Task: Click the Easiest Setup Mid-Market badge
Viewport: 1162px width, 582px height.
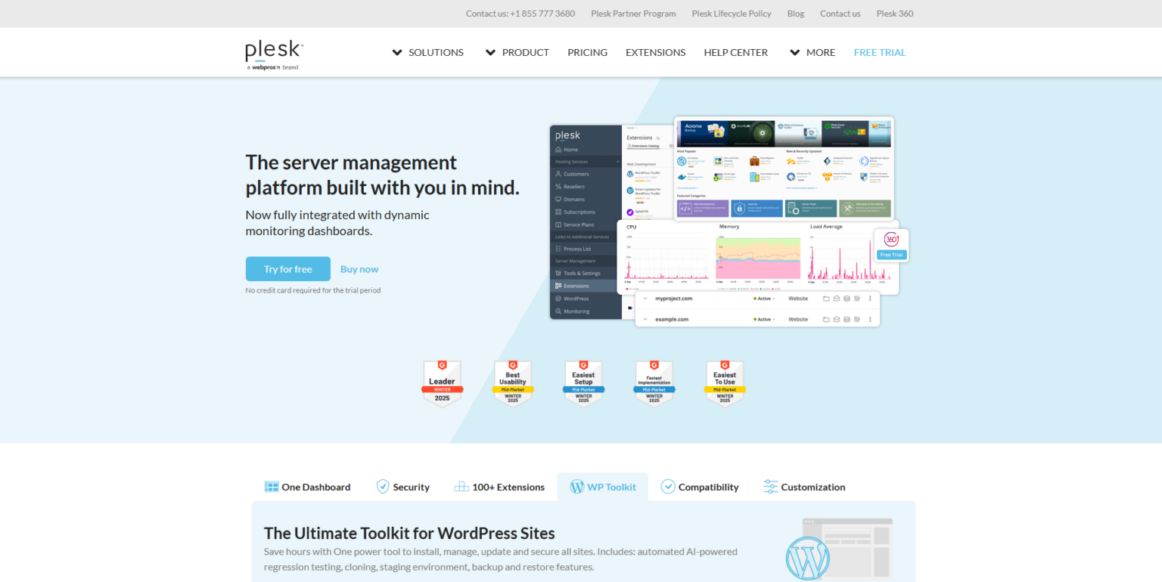Action: point(583,382)
